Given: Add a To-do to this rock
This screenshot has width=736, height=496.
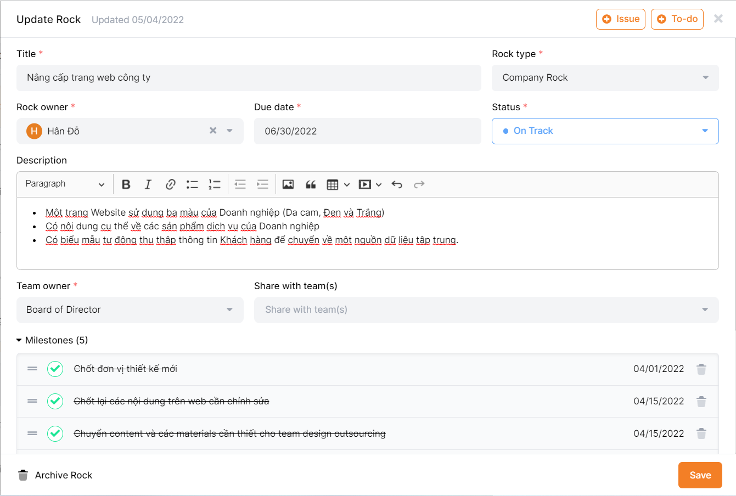Looking at the screenshot, I should point(677,19).
